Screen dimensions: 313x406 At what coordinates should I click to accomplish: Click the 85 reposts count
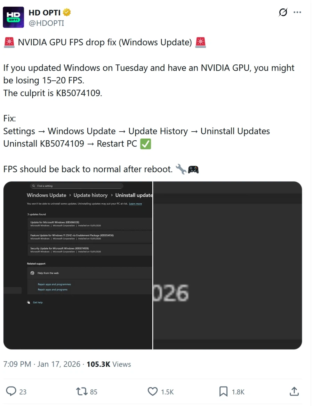(94, 392)
